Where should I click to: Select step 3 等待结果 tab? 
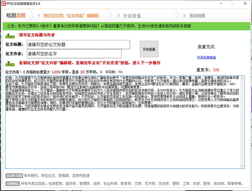(x=197, y=16)
